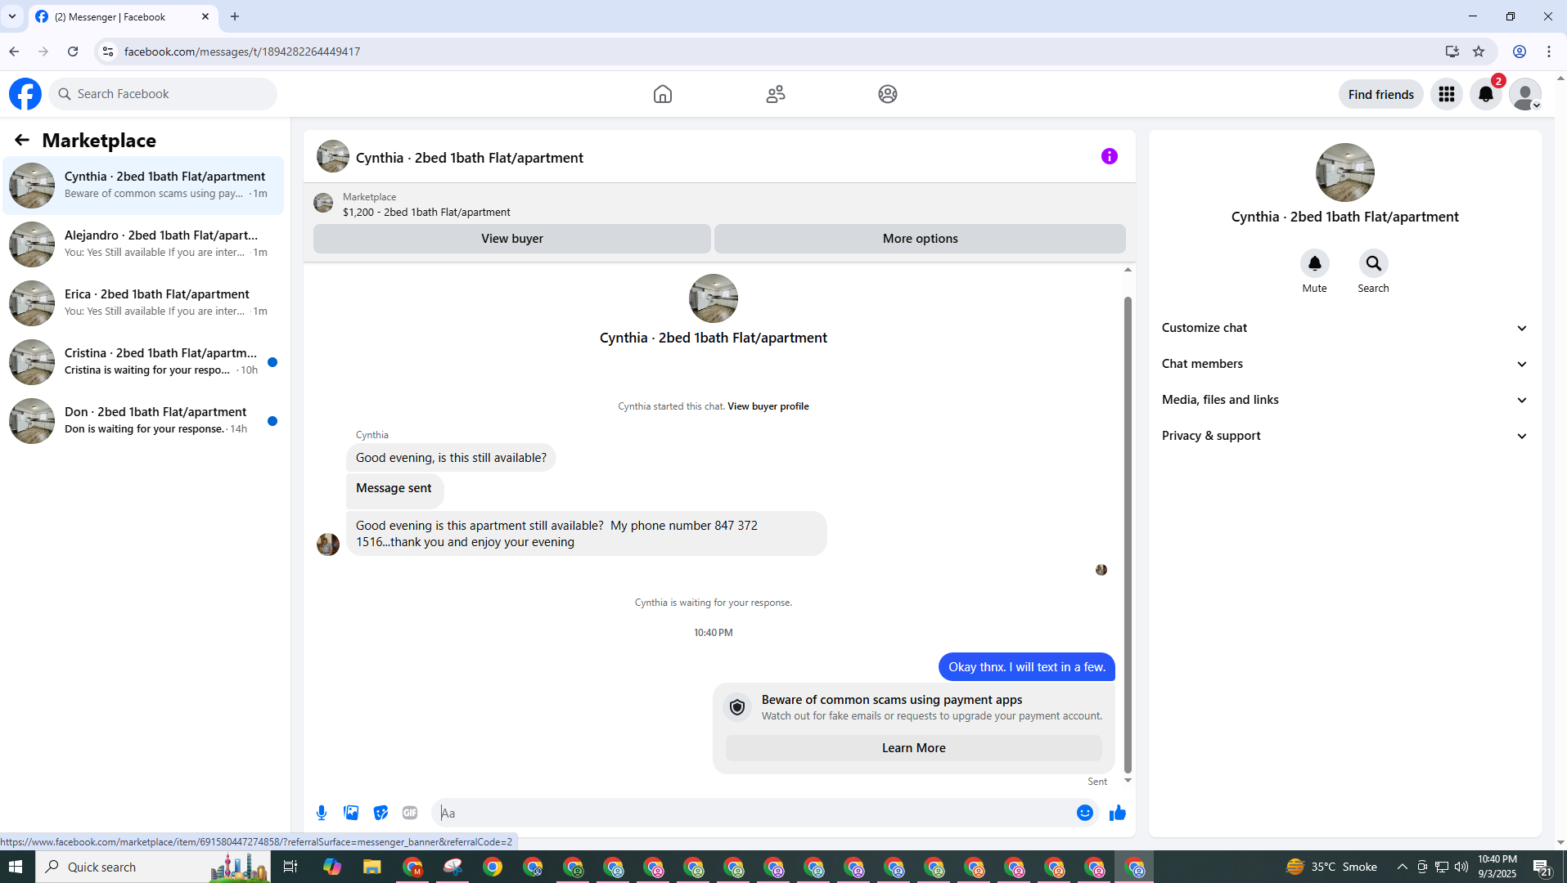Screen dimensions: 1567x883
Task: Expand Chat members section
Action: [x=1345, y=364]
